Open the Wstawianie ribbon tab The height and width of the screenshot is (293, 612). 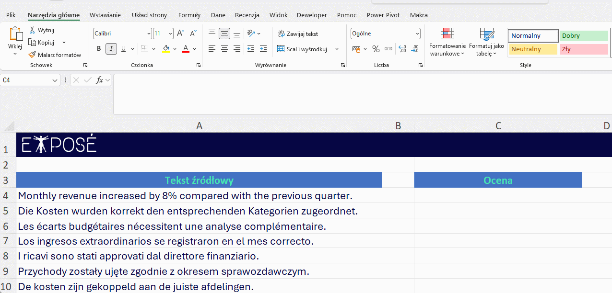pos(105,15)
